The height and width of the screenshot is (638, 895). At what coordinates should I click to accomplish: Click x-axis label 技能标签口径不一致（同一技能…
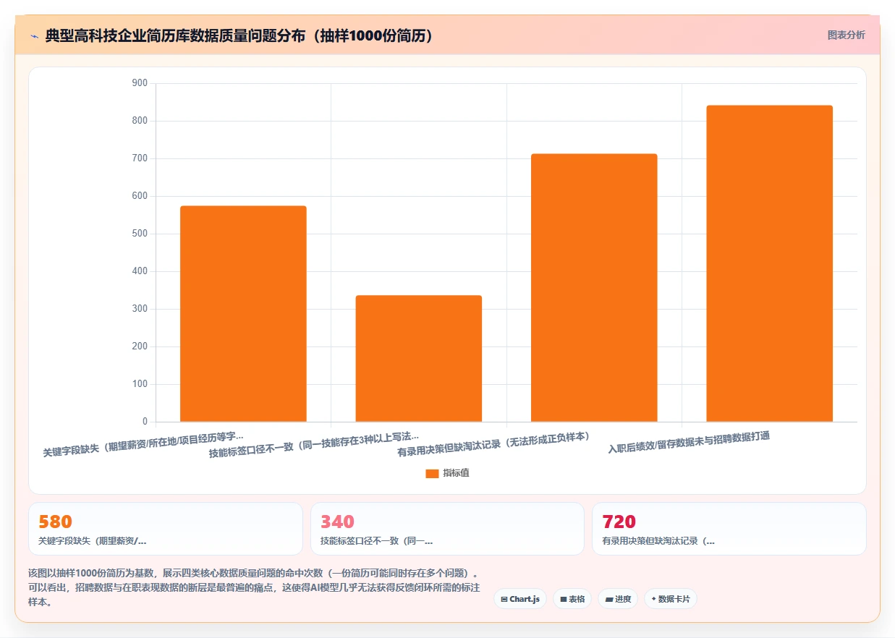click(x=314, y=444)
